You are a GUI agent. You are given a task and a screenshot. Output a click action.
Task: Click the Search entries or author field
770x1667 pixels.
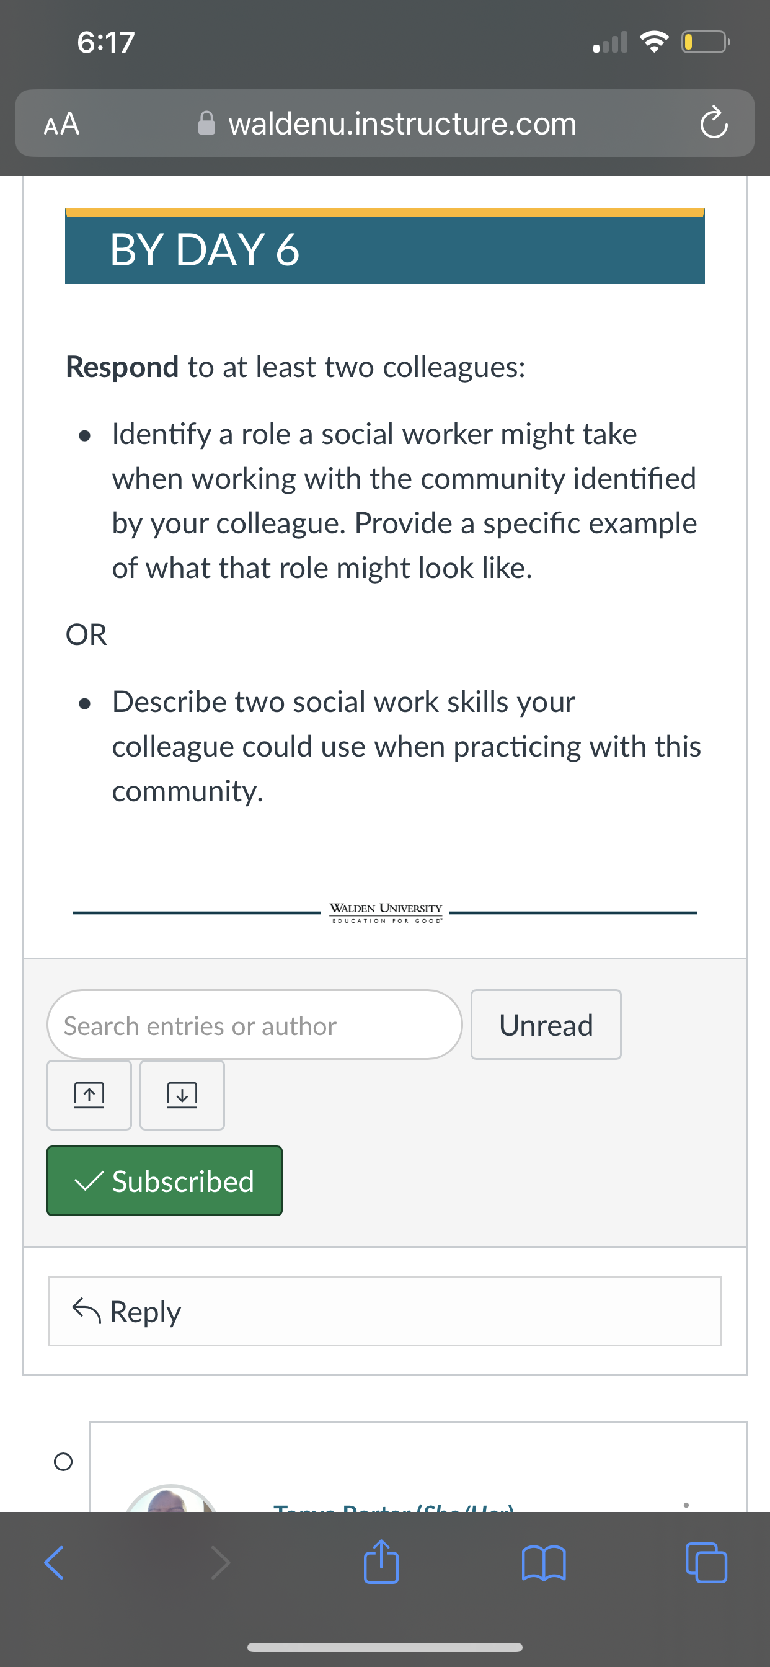pos(255,1025)
